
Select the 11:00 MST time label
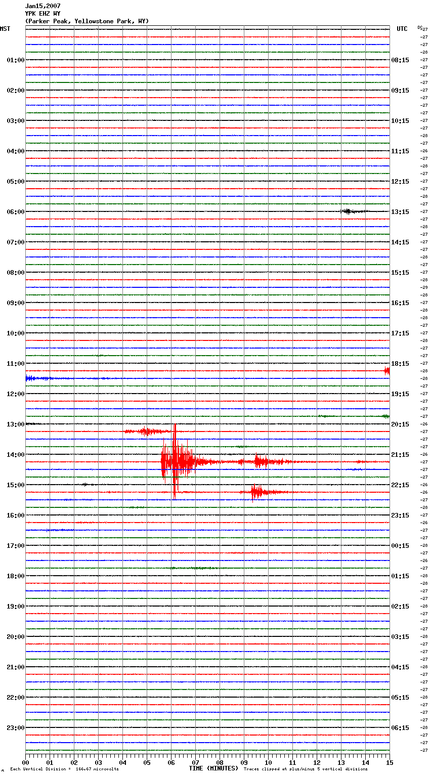[x=16, y=364]
